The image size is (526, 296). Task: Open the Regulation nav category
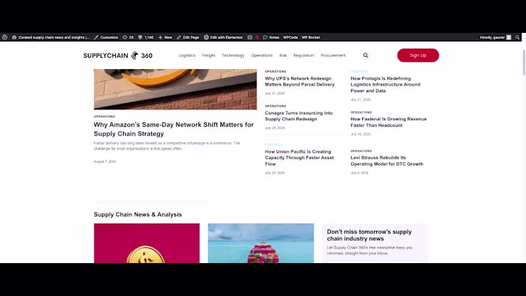(304, 55)
